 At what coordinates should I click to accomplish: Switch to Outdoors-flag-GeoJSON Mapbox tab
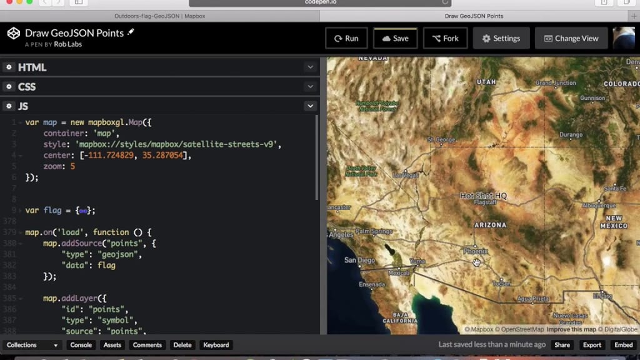[159, 16]
